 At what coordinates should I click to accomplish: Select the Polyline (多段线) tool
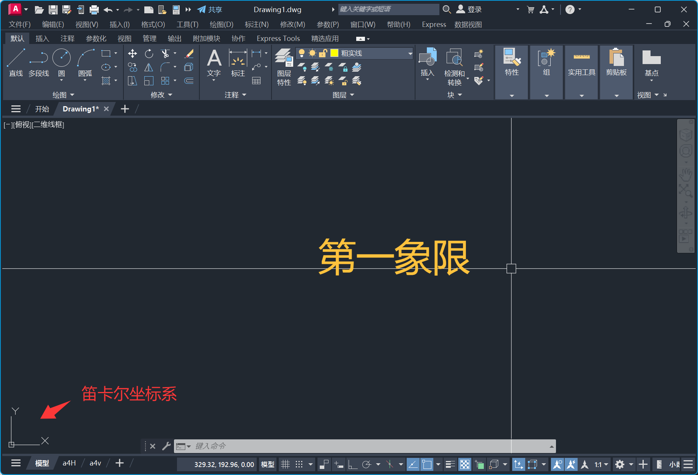pyautogui.click(x=39, y=63)
